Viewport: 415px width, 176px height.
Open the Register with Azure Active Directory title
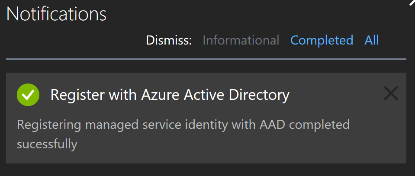pyautogui.click(x=170, y=95)
